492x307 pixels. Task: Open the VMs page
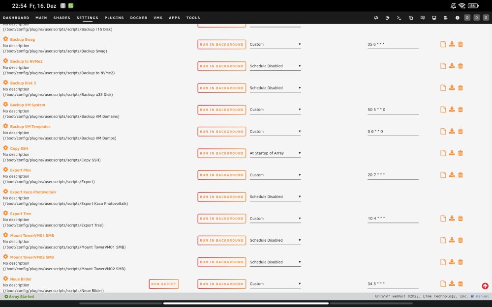point(158,18)
